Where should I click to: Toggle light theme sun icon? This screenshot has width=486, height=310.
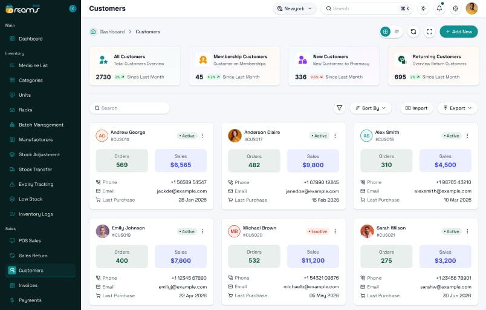423,8
